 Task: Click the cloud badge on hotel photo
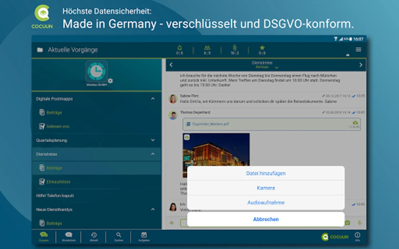[x=187, y=137]
